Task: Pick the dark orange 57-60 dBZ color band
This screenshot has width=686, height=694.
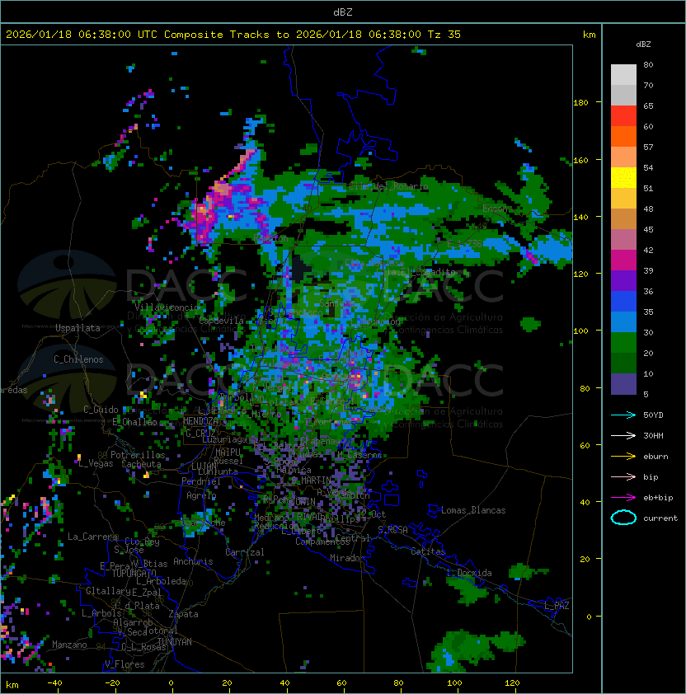Action: pyautogui.click(x=623, y=136)
